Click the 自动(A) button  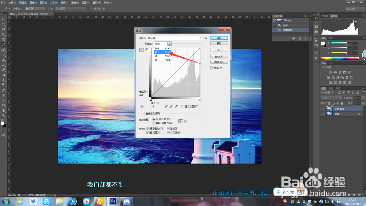click(219, 56)
